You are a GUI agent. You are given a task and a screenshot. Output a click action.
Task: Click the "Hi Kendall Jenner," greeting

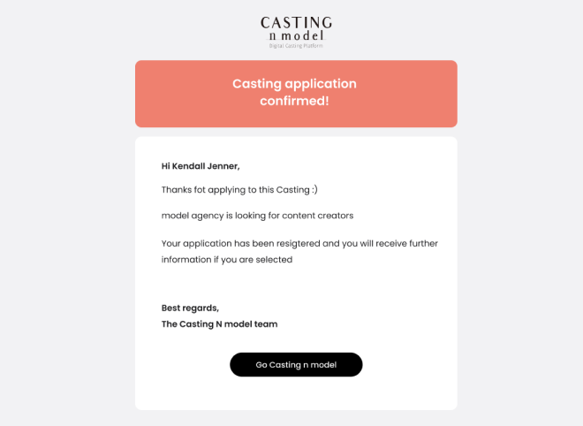click(201, 165)
